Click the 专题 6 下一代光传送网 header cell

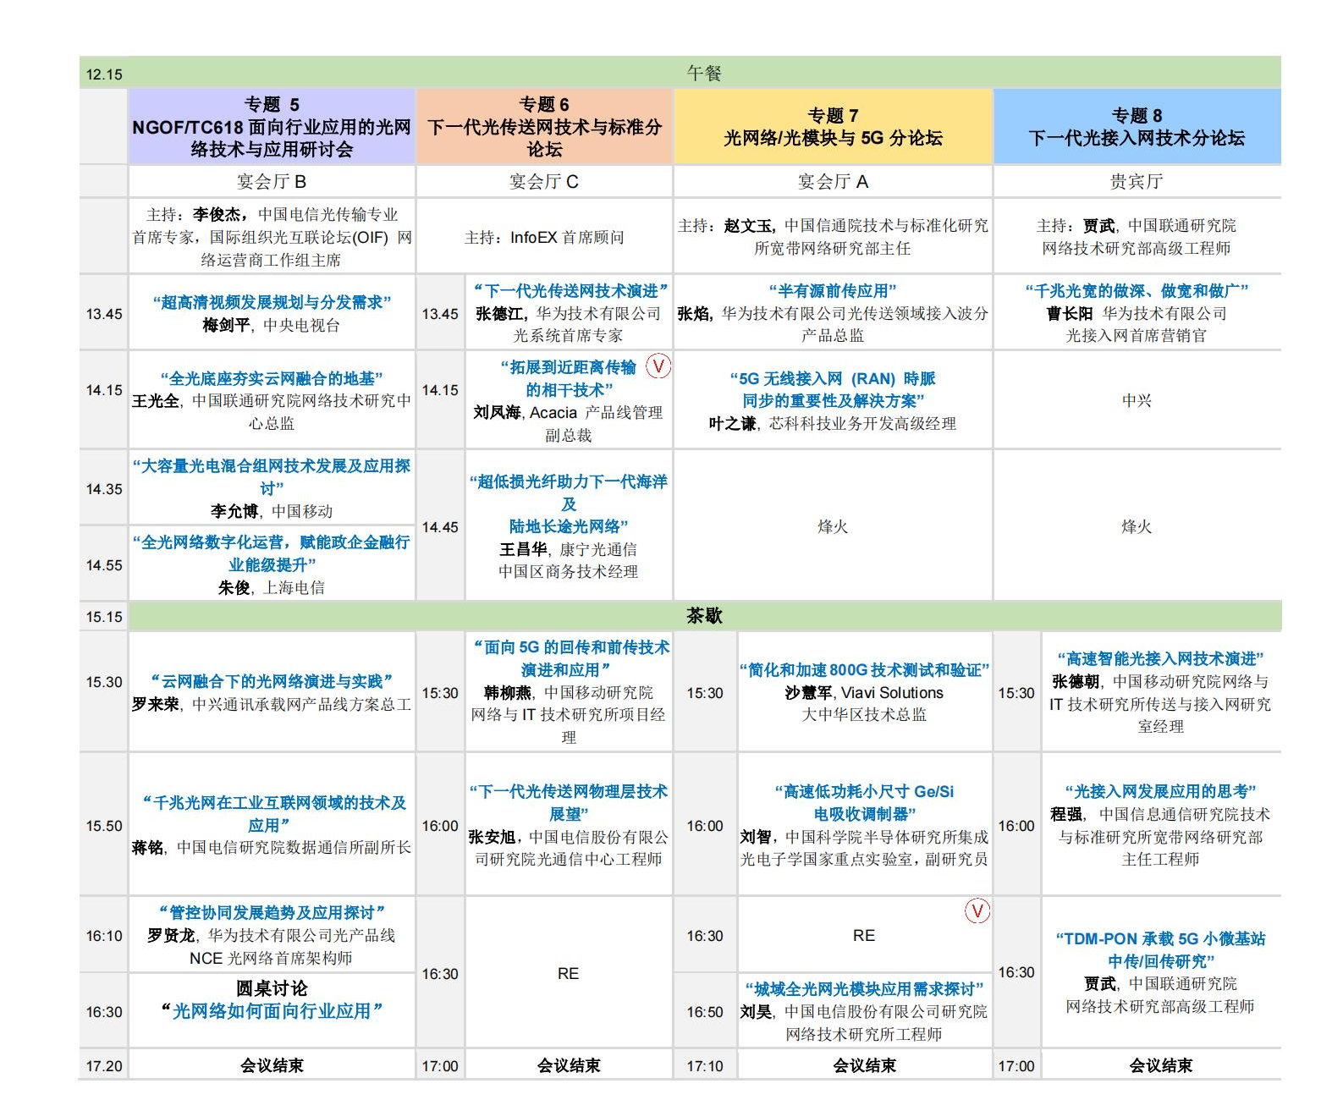(x=544, y=127)
